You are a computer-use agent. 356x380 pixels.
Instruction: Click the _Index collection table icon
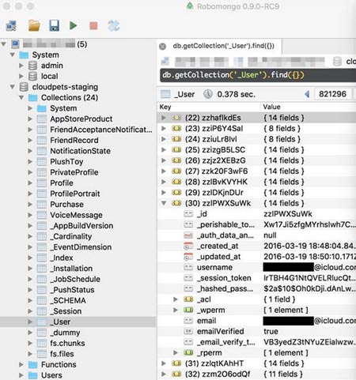[42, 258]
